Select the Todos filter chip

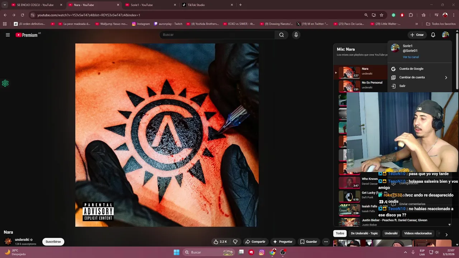tap(340, 233)
